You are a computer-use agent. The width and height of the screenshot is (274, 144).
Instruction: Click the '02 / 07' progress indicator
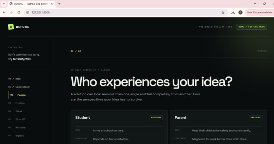76,51
